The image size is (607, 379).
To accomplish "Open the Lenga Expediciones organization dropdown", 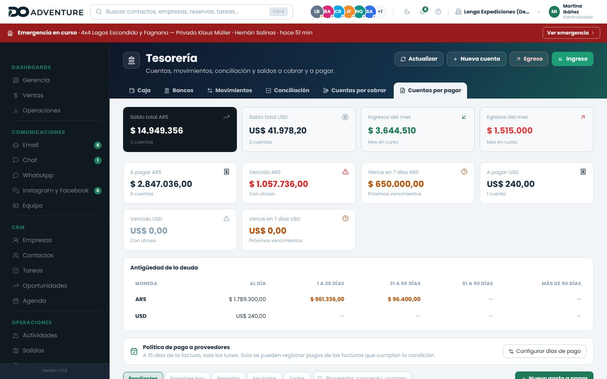I will point(498,12).
